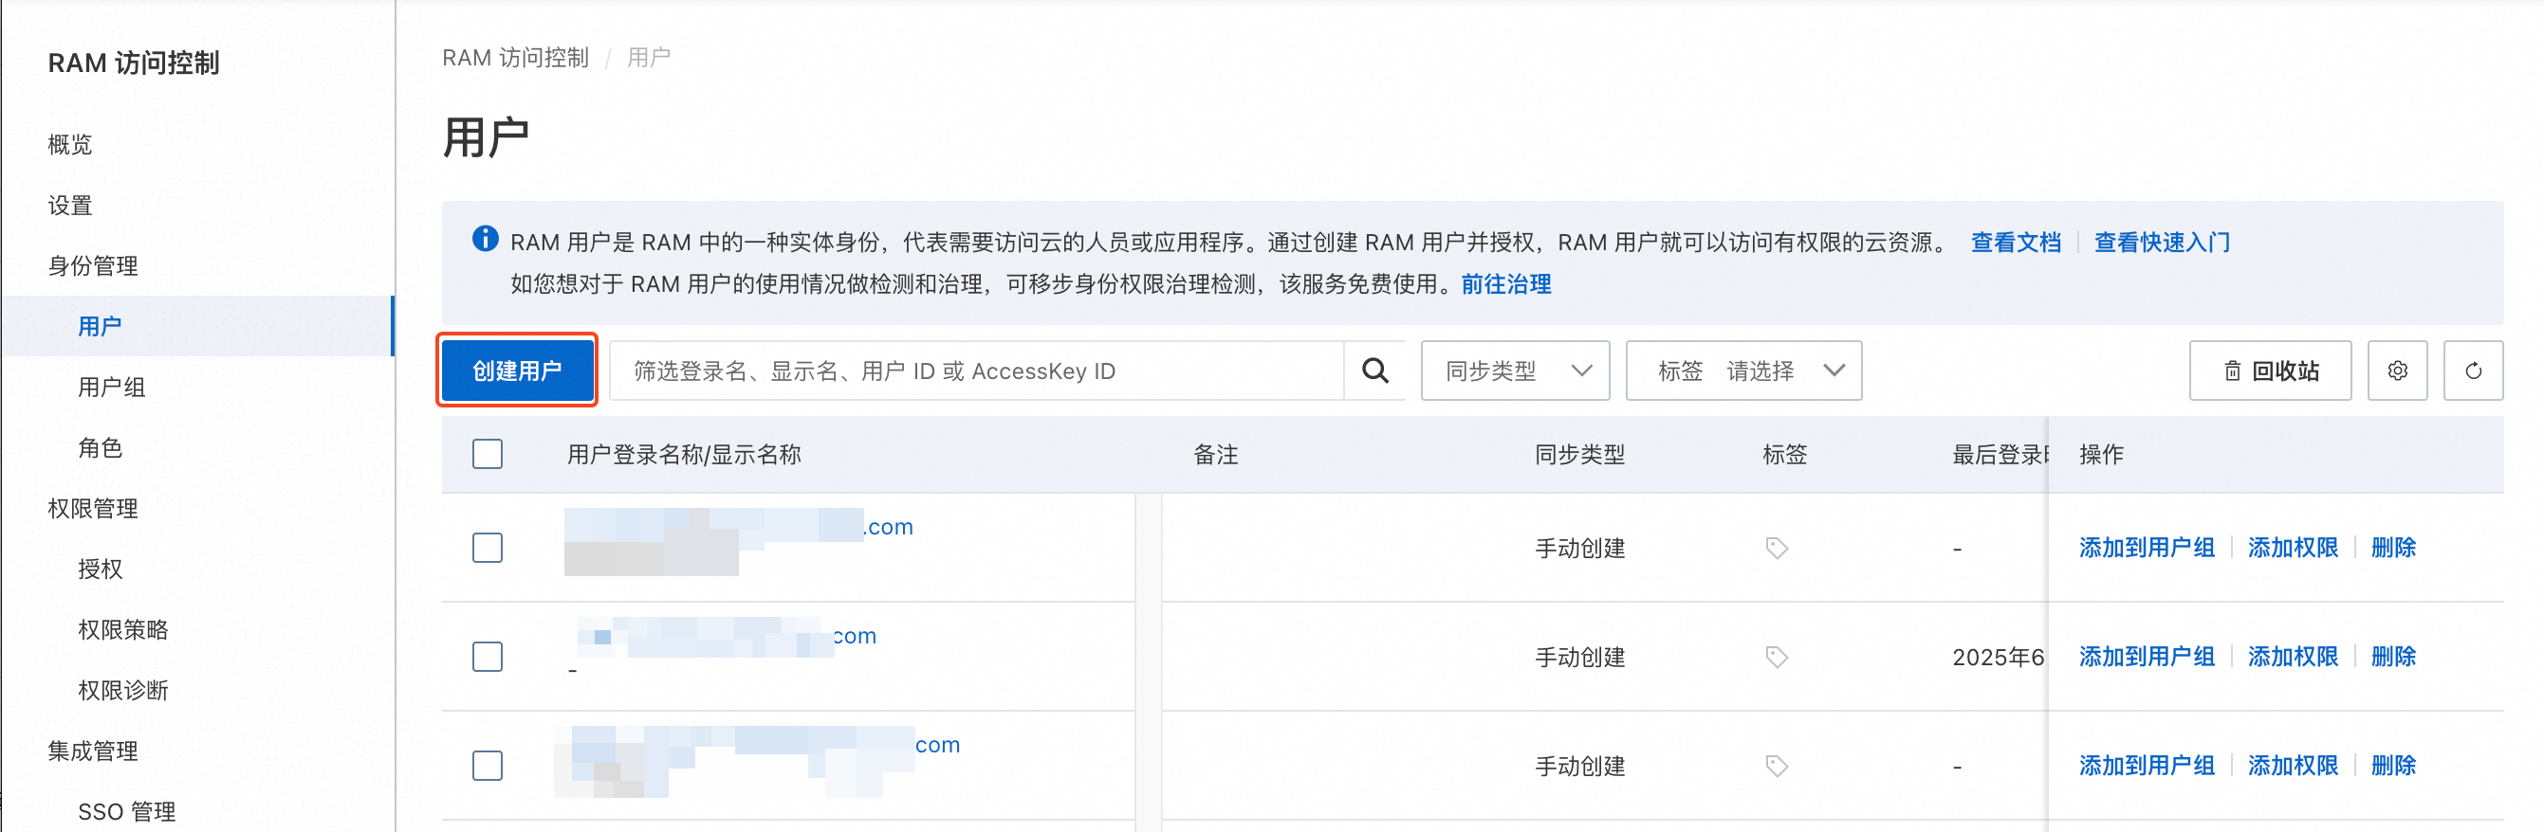
Task: Click 添加到用户组 in the third row
Action: (2146, 765)
